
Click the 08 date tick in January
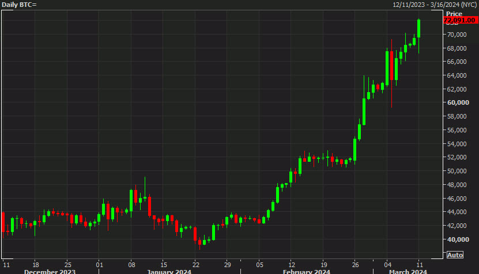coord(131,265)
